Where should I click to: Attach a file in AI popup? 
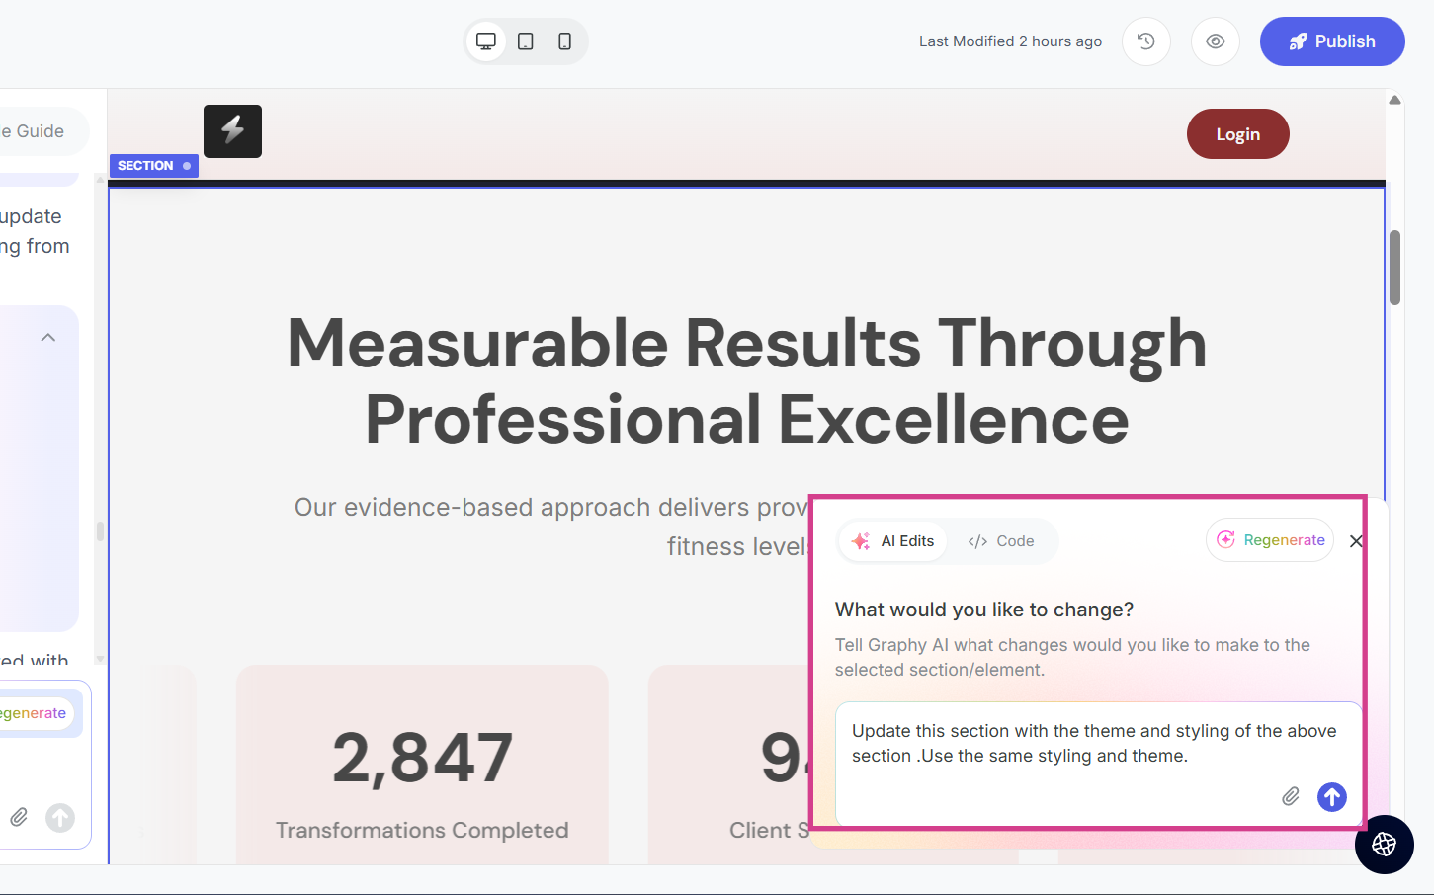[x=1291, y=796]
